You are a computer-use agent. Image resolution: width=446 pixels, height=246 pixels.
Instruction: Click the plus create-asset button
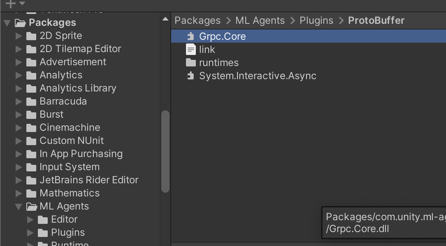click(10, 3)
